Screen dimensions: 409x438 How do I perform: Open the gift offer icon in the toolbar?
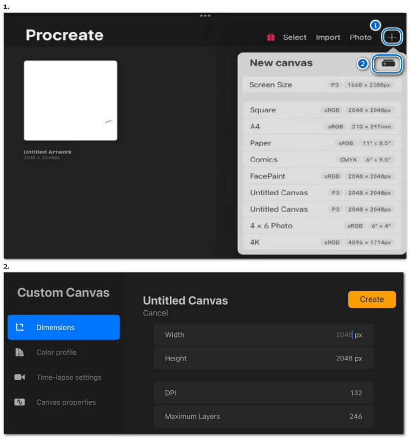270,37
